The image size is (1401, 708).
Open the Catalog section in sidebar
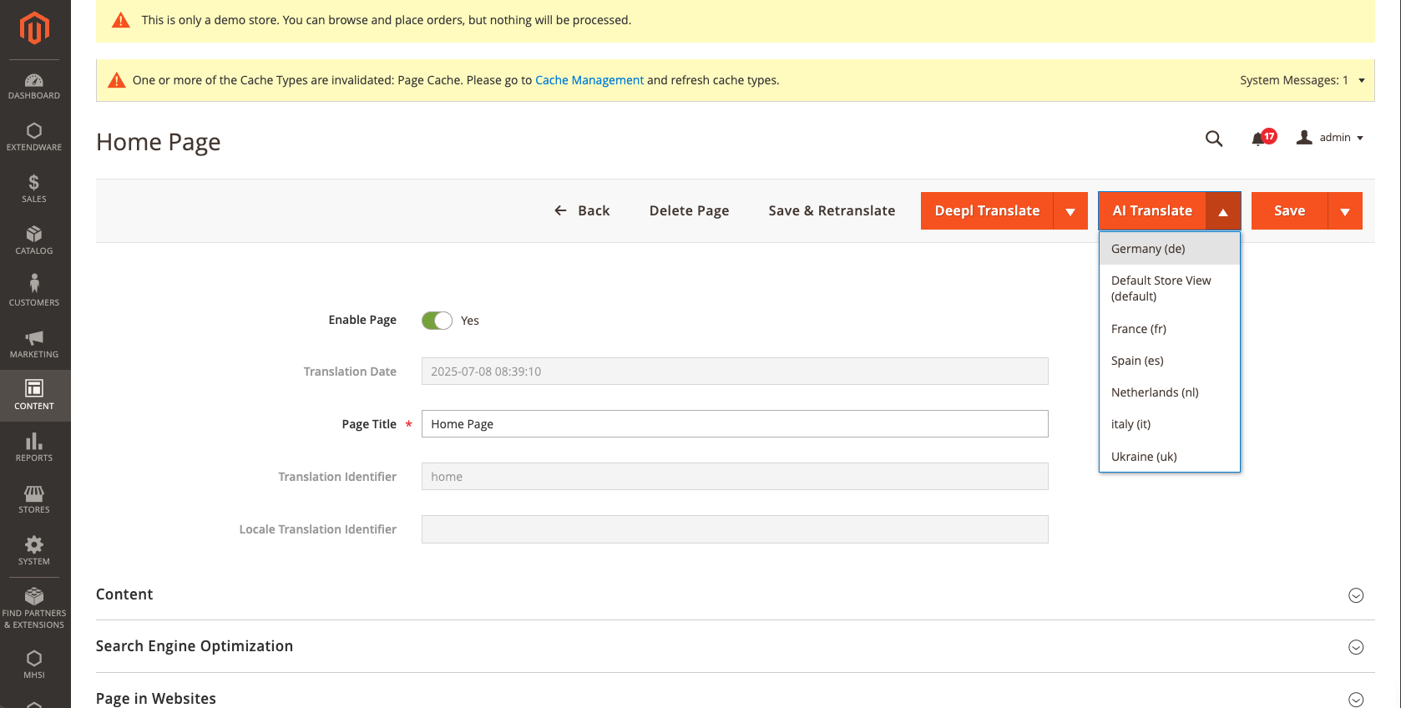(x=34, y=240)
